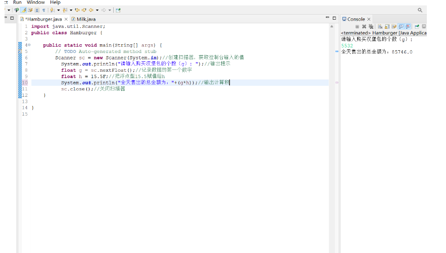446x253 pixels.
Task: Click the Milk.java file icon on tab
Action: click(73, 19)
